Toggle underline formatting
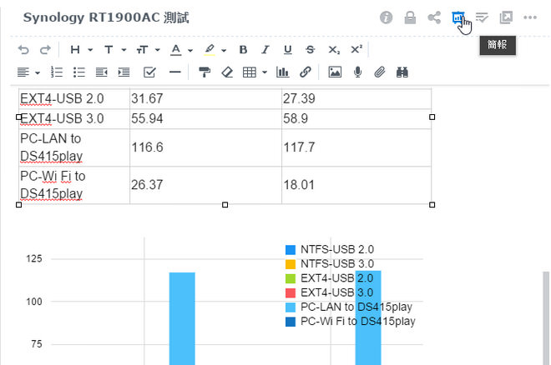 click(287, 50)
